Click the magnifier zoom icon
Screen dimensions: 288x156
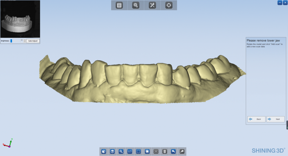point(121,151)
